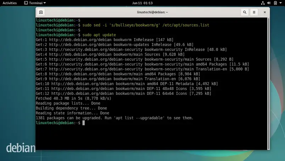Click 'Building dependency tree... Done' line
Image resolution: width=285 pixels, height=161 pixels.
pos(71,108)
